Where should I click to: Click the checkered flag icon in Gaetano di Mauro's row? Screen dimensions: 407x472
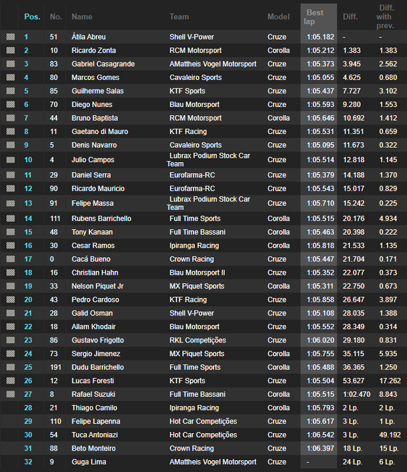[x=11, y=131]
